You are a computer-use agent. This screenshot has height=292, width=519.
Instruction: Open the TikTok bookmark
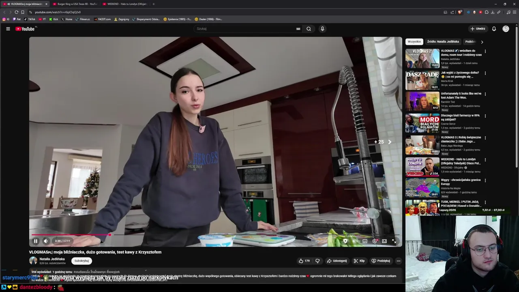pos(30,19)
